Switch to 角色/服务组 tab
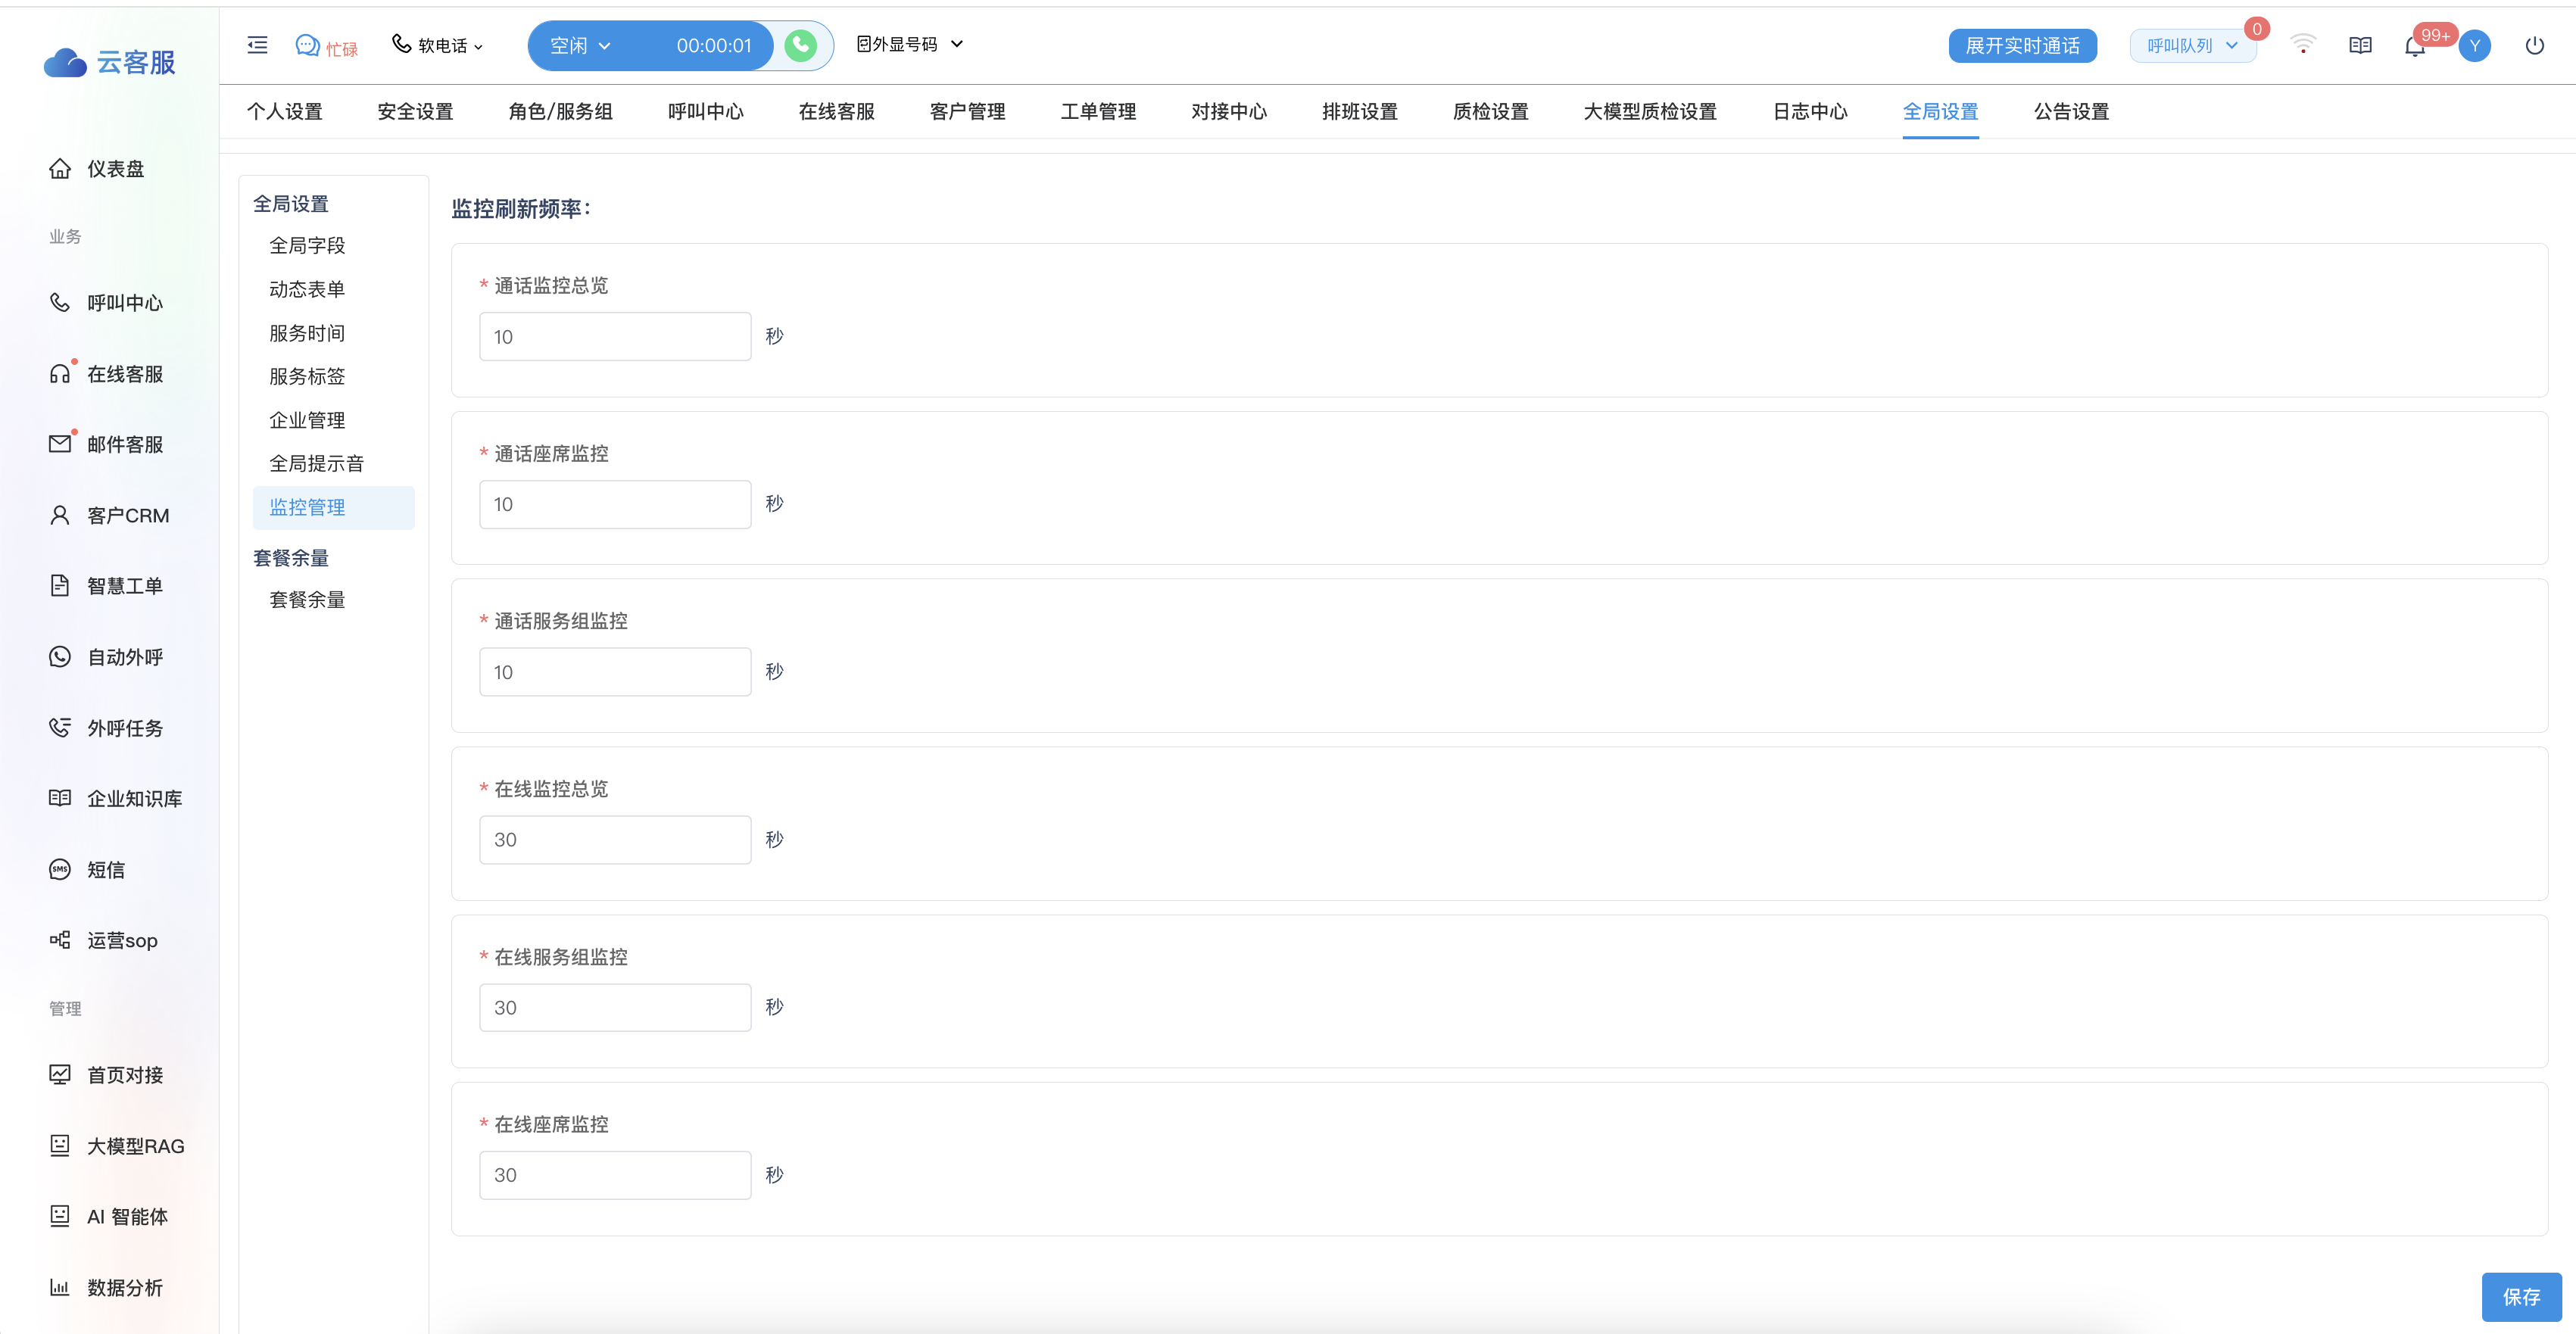Image resolution: width=2576 pixels, height=1334 pixels. [x=560, y=111]
